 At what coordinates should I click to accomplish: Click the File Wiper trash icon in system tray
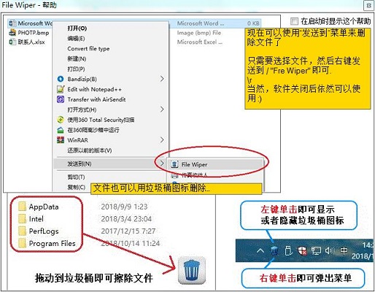point(274,250)
